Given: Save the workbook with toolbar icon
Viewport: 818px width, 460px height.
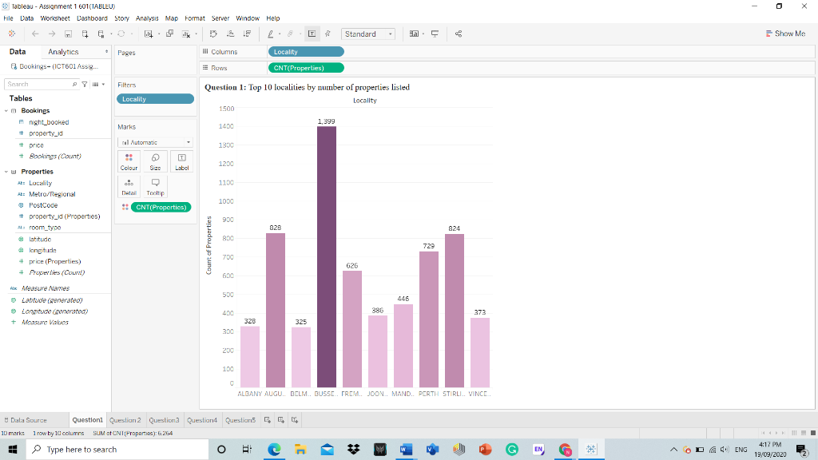Looking at the screenshot, I should coord(68,34).
